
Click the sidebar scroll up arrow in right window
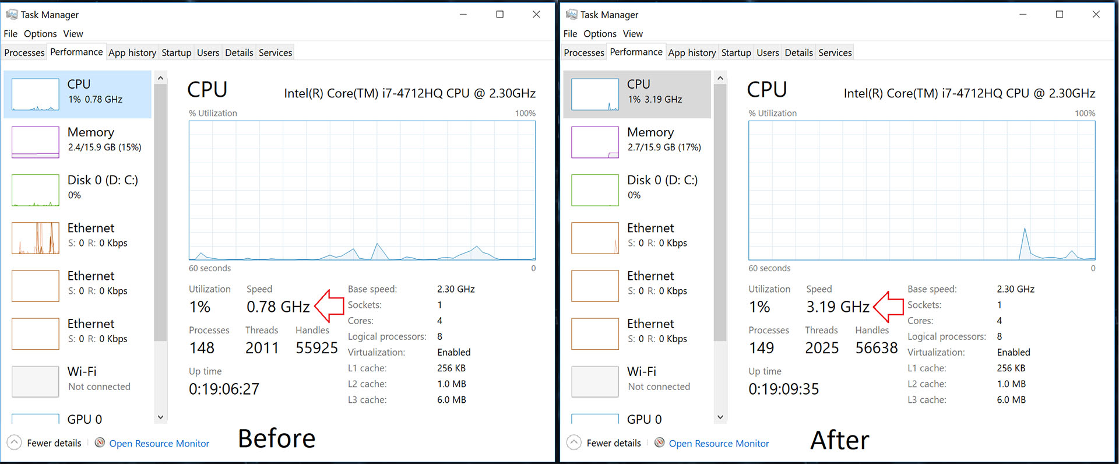click(x=720, y=78)
